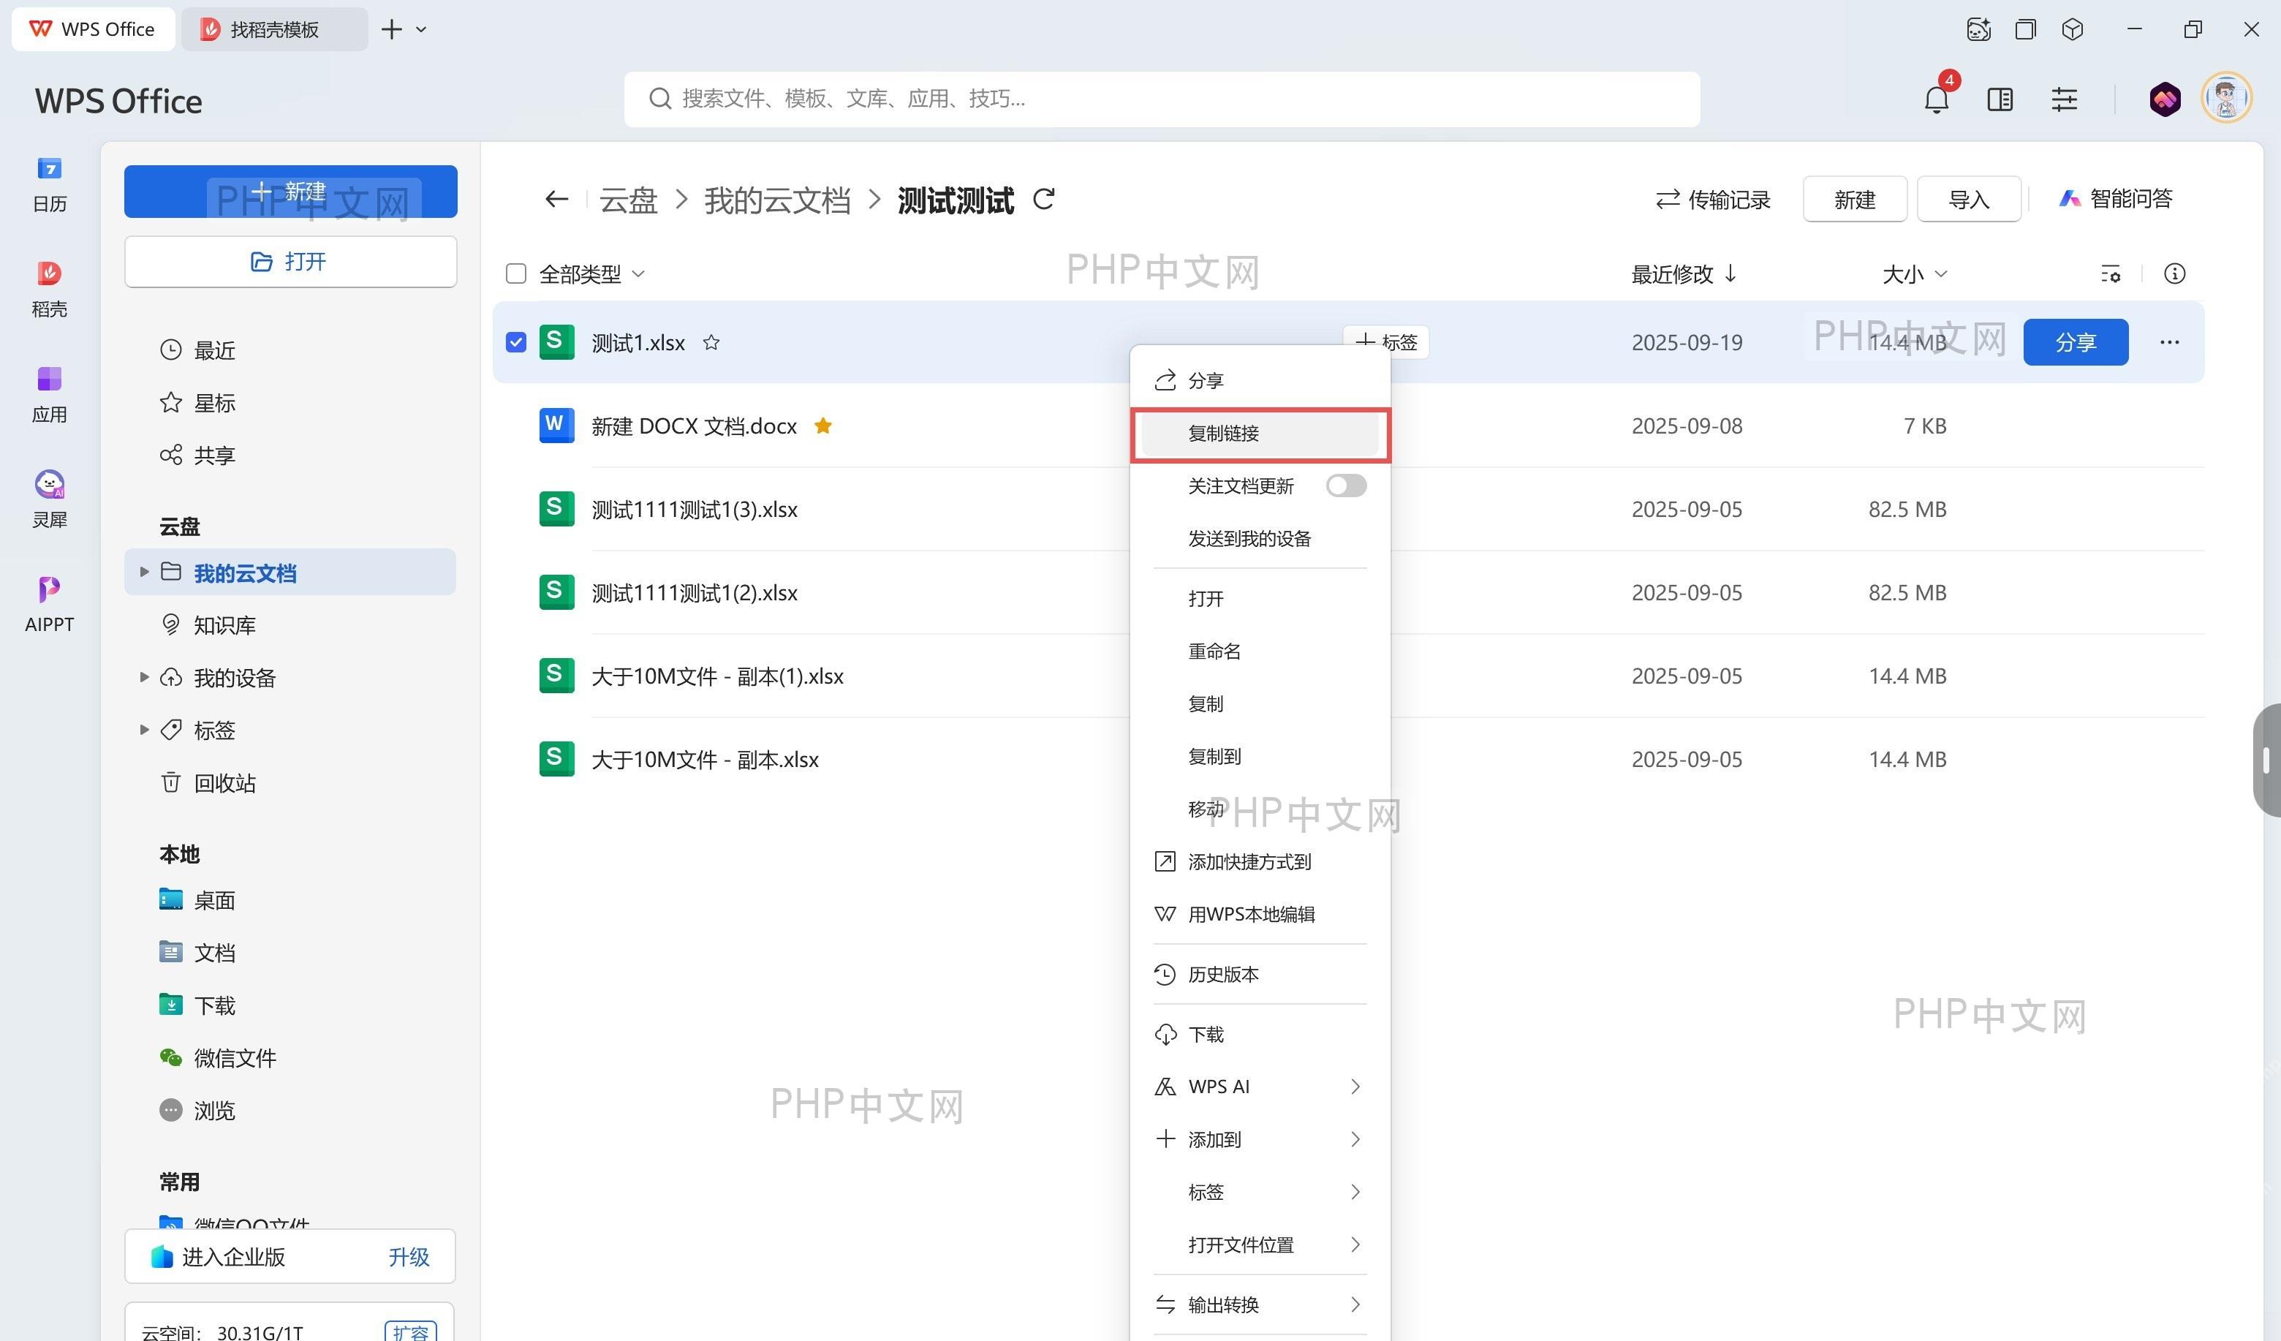Viewport: 2281px width, 1341px height.
Task: Click the 升级 link next to 进入企业版
Action: [x=408, y=1257]
